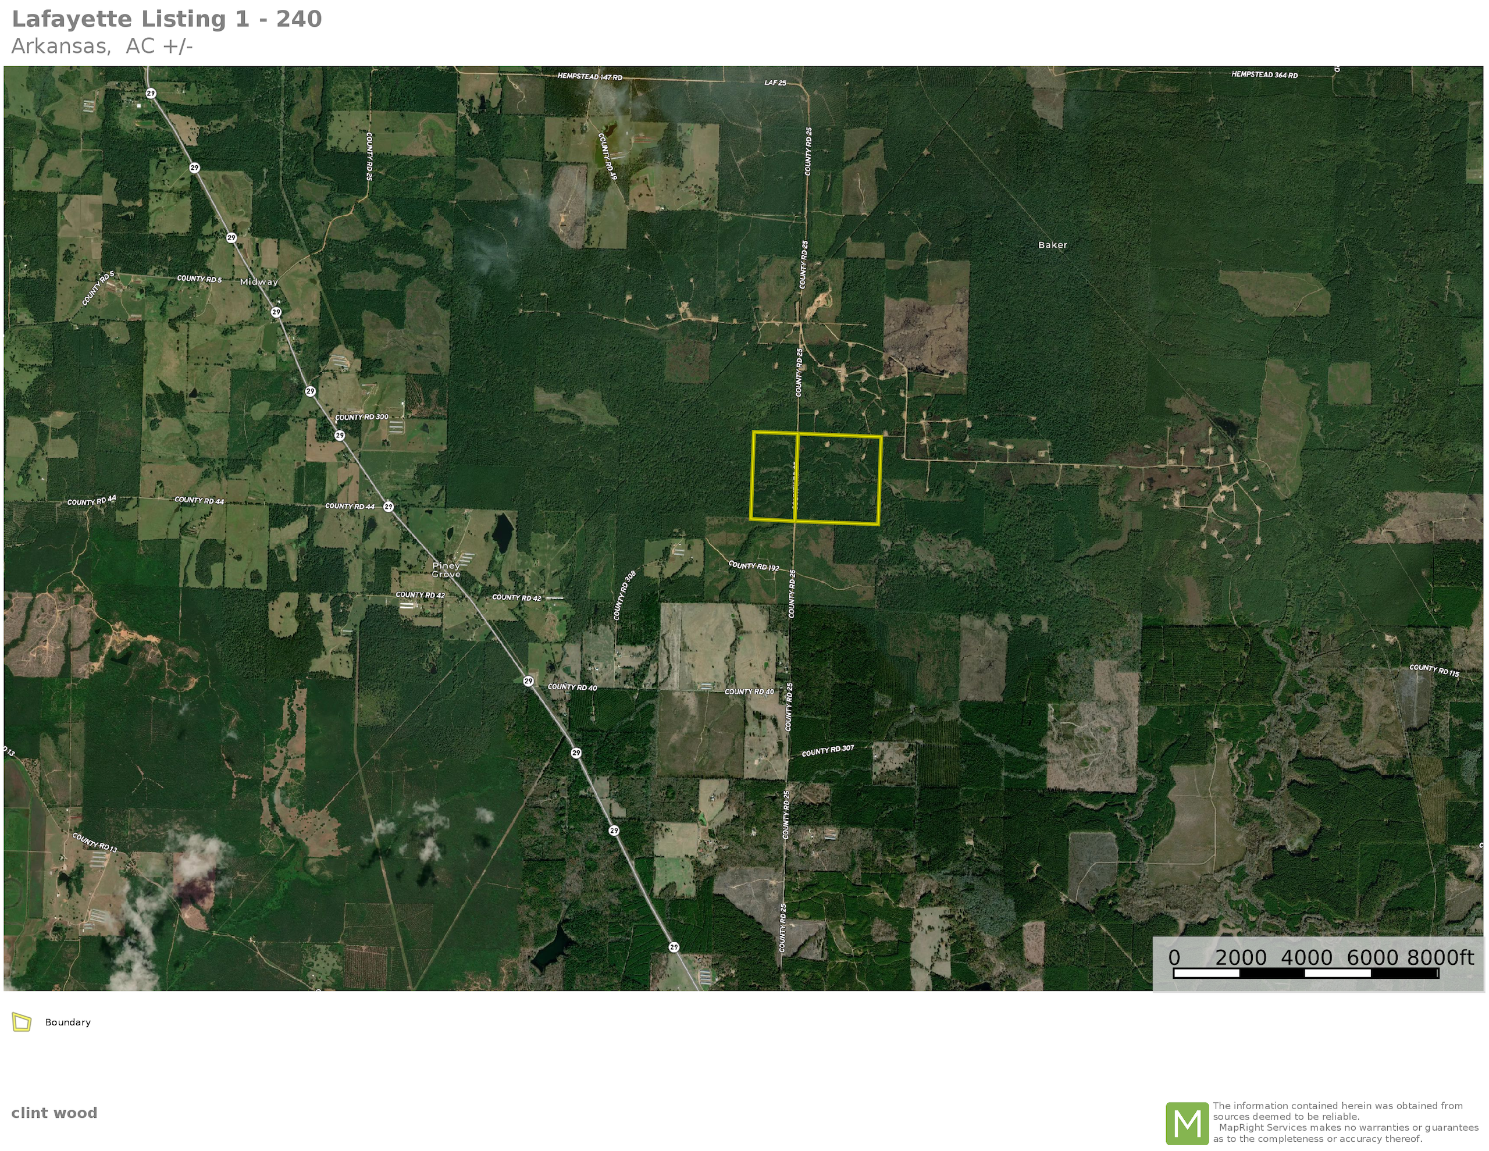This screenshot has width=1489, height=1151.
Task: Click the Baker place label
Action: 1052,245
